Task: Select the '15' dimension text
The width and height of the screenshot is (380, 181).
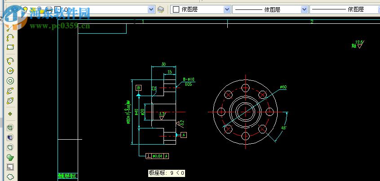Action: [170, 72]
